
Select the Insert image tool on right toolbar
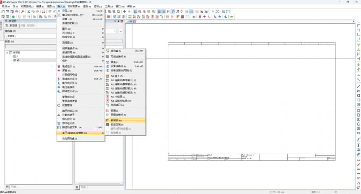pos(358,149)
